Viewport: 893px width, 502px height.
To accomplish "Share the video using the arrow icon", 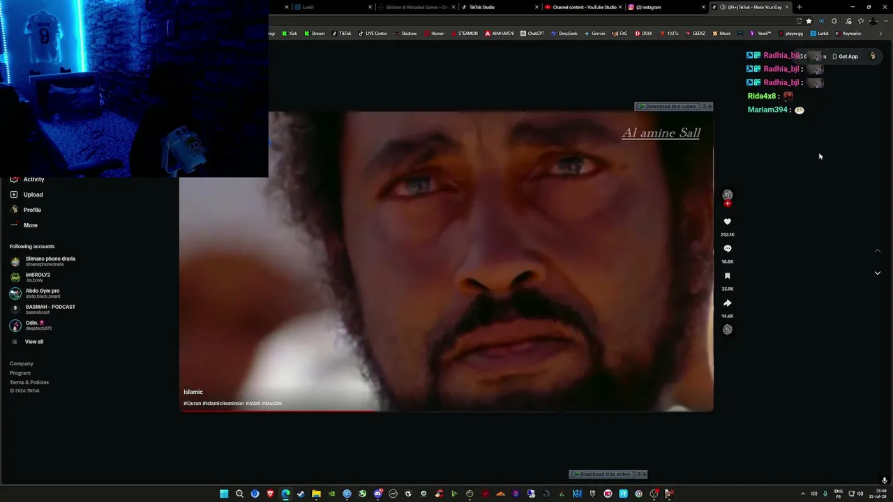I will [727, 303].
